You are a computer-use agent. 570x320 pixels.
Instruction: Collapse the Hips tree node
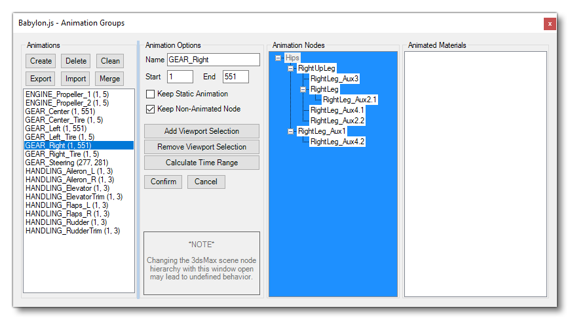tap(278, 58)
